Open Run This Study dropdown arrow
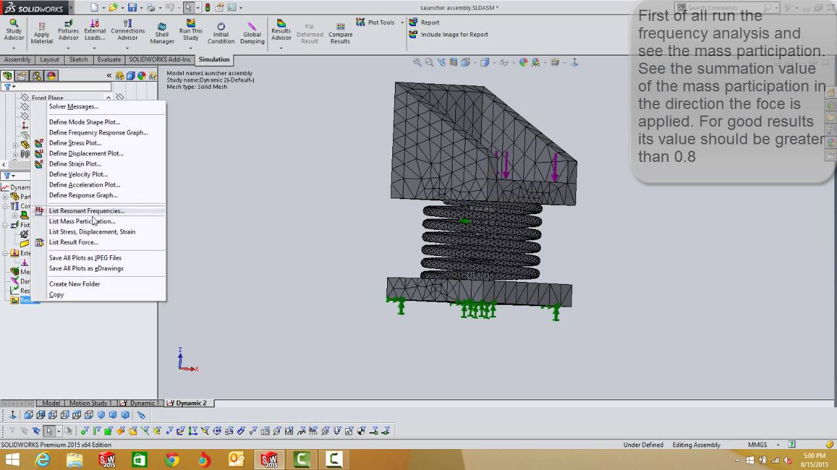837x470 pixels. [x=190, y=48]
